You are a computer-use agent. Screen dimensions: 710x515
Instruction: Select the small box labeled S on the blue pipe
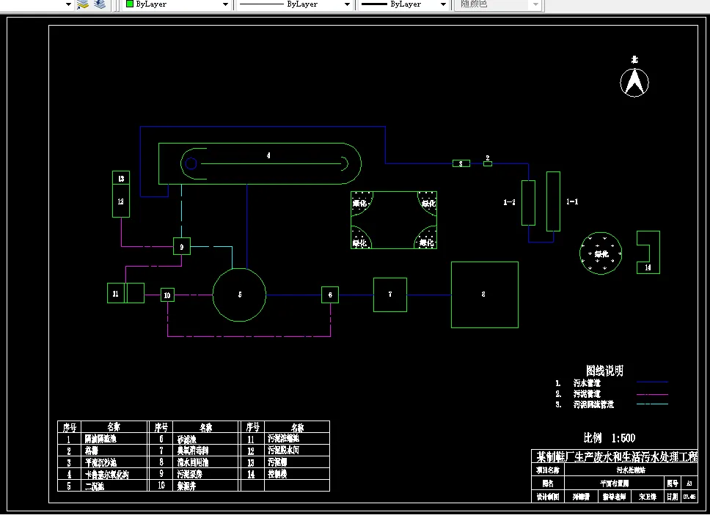point(461,163)
